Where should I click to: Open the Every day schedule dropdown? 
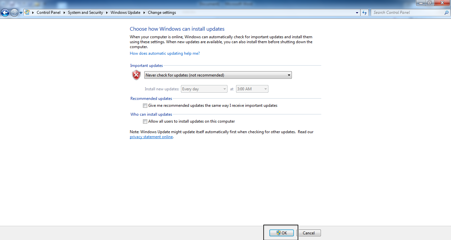tap(204, 89)
